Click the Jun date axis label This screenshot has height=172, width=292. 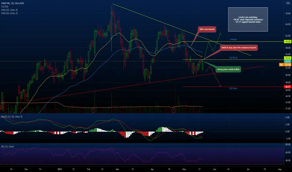[x=215, y=169]
